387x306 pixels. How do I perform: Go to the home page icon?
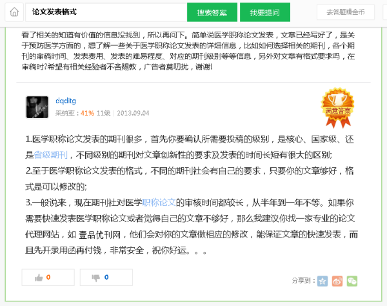[14, 12]
